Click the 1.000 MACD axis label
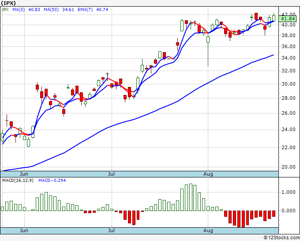The width and height of the screenshot is (300, 241). pyautogui.click(x=289, y=192)
